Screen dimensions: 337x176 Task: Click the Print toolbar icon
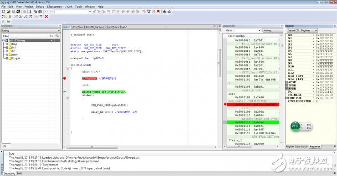[x=24, y=11]
